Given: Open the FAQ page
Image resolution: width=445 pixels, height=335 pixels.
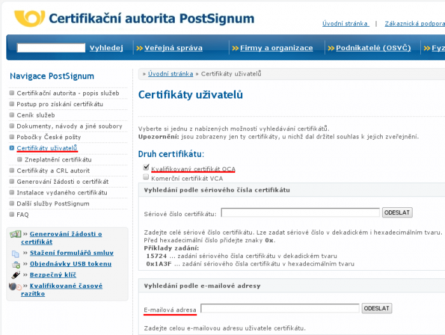Looking at the screenshot, I should pyautogui.click(x=23, y=215).
